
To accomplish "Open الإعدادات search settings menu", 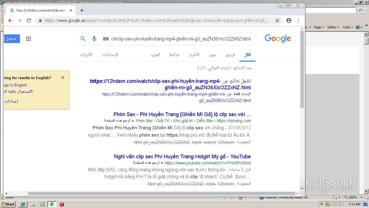I will pos(110,55).
